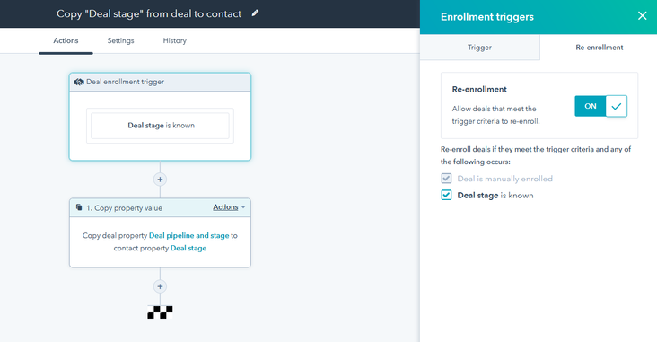Click the caret arrow beside Actions
Image resolution: width=657 pixels, height=342 pixels.
(243, 207)
